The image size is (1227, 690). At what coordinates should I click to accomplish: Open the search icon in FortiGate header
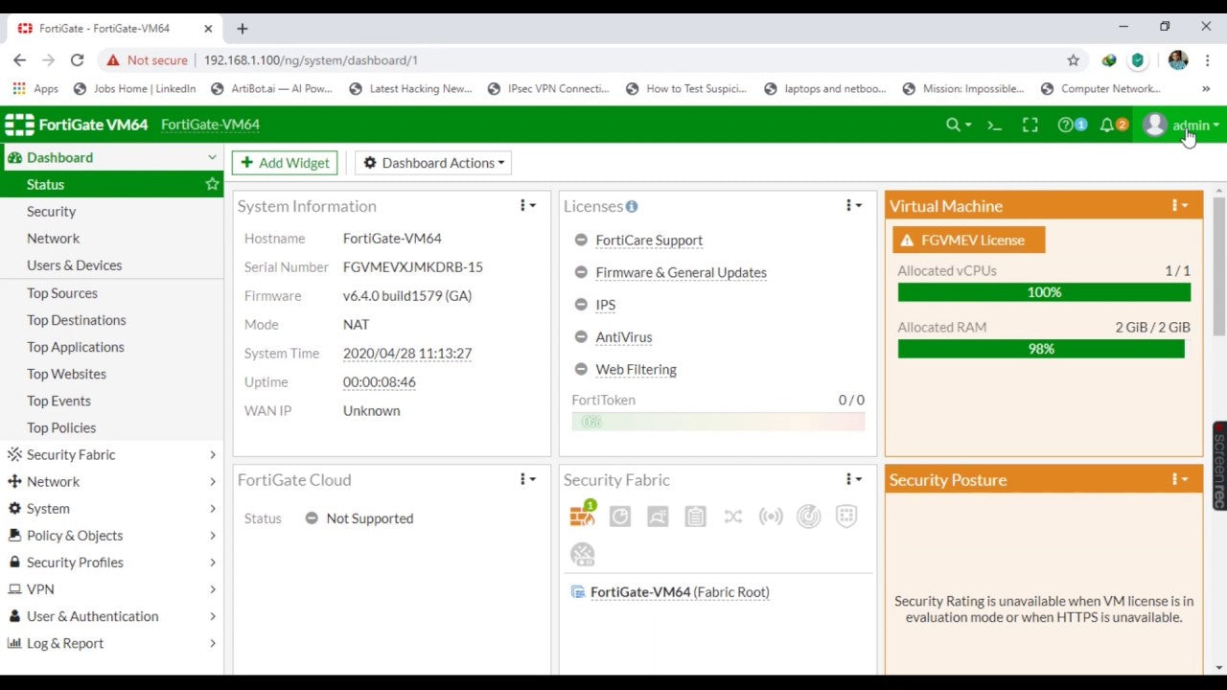coord(959,125)
